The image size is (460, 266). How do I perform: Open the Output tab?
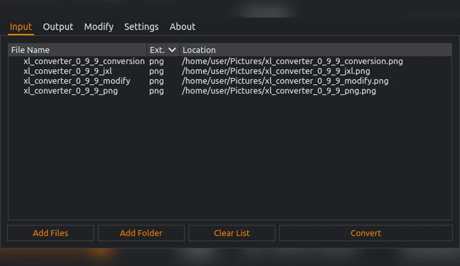coord(58,27)
